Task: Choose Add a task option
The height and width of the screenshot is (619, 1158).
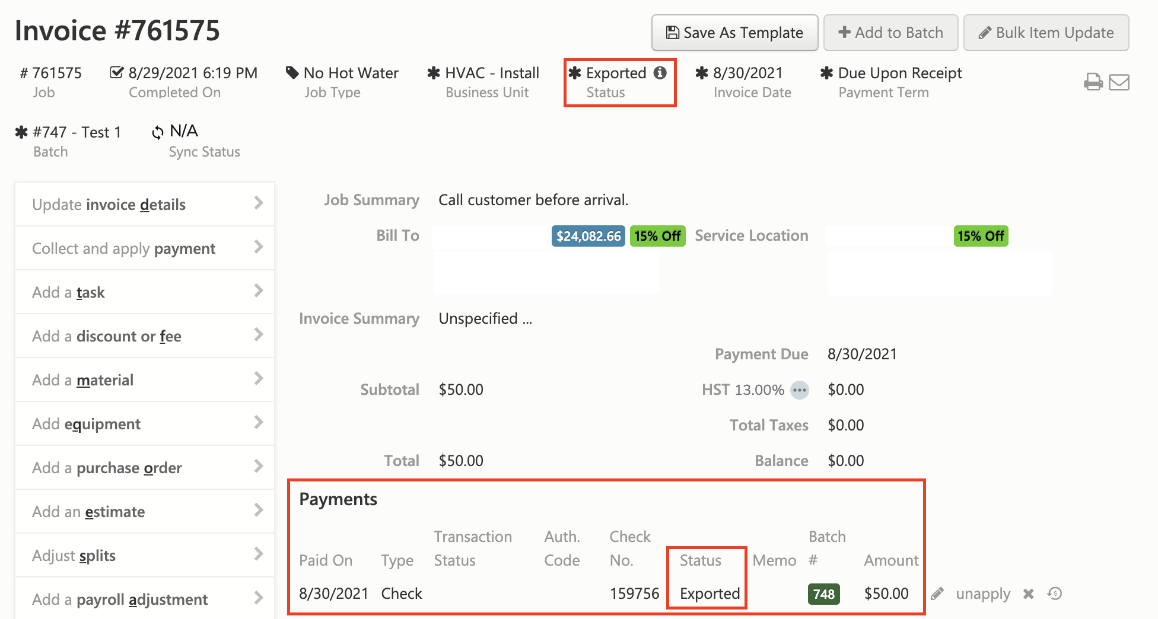Action: (145, 292)
